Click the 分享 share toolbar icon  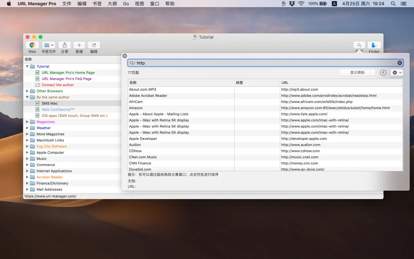[65, 45]
